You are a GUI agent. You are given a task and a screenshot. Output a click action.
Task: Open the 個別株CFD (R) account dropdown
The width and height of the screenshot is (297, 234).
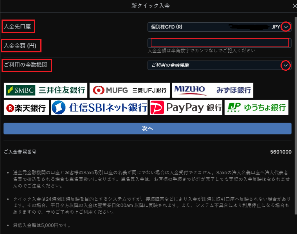tap(220, 27)
